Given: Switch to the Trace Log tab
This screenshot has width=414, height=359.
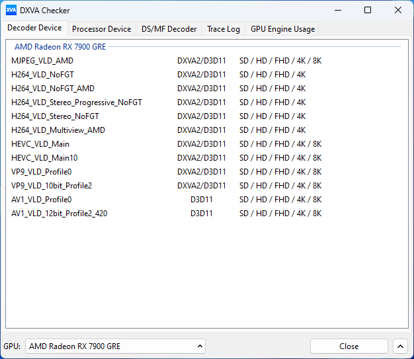Looking at the screenshot, I should pyautogui.click(x=224, y=29).
